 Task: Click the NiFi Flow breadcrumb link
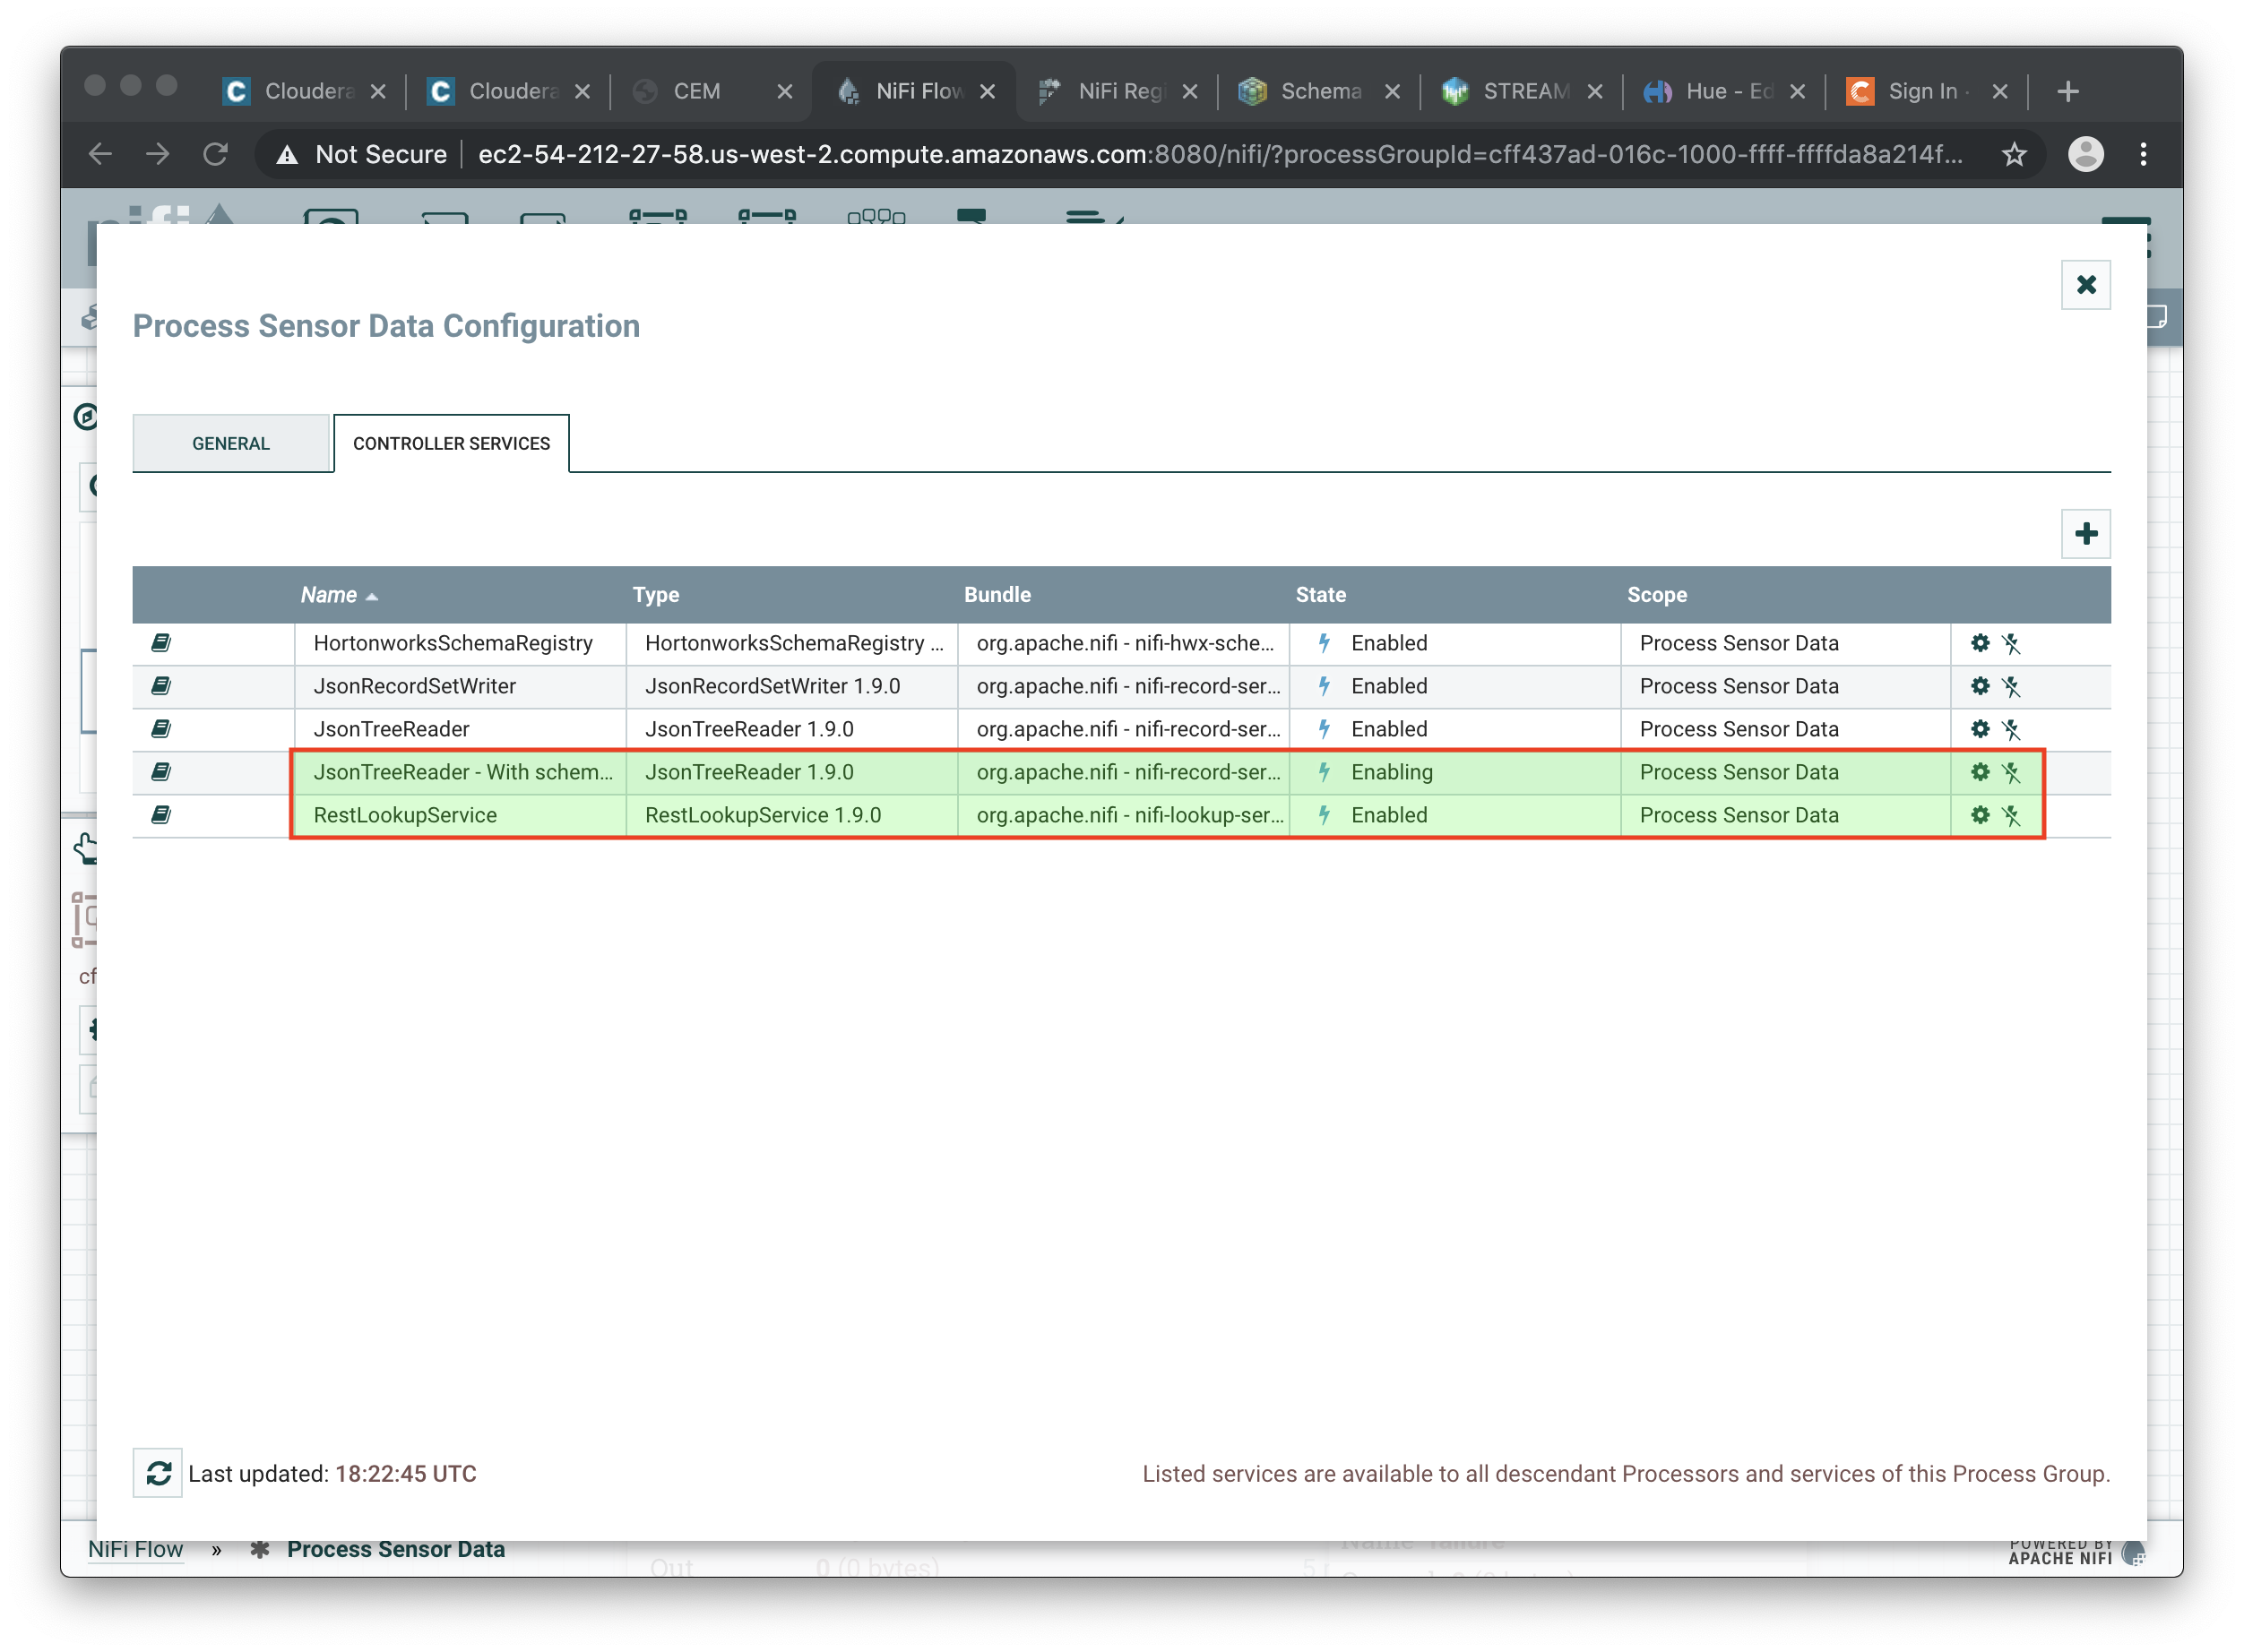point(135,1549)
